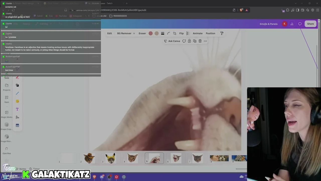Select the shapes tool icon

(17, 85)
